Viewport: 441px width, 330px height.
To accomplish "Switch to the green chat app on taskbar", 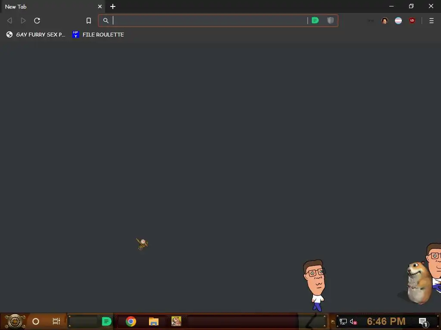I will [x=106, y=321].
